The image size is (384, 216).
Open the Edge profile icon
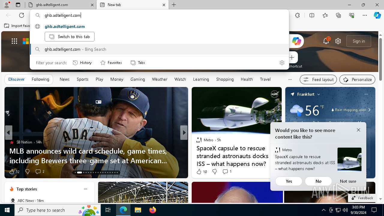(7, 5)
